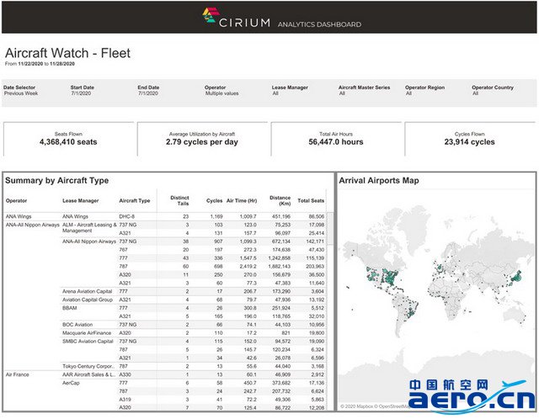Screen dimensions: 539x419
Task: Select ALM - Aircraft Leasing & Management lease manager
Action: [89, 228]
